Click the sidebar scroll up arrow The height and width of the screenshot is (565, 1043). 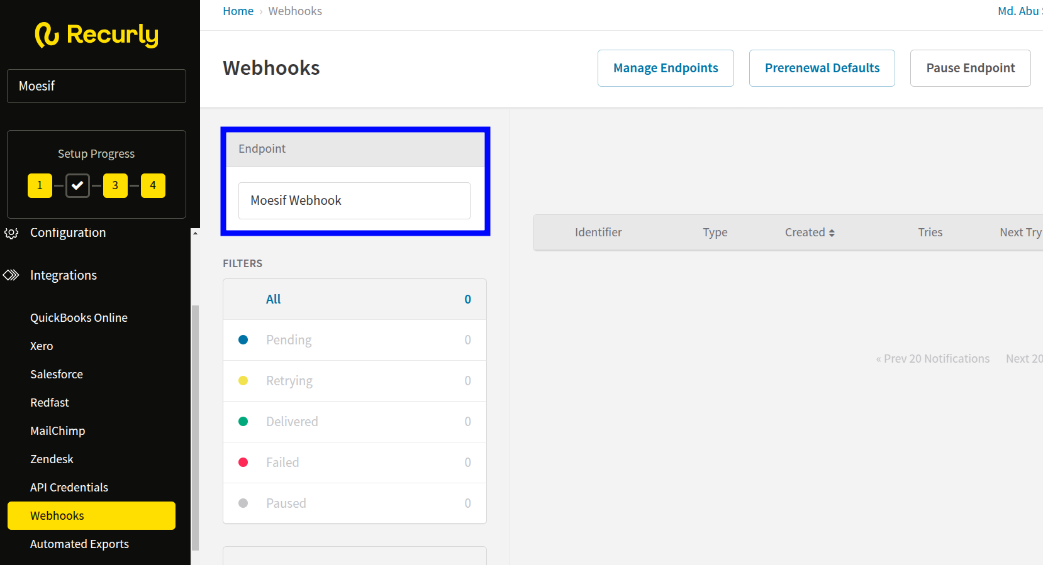click(195, 233)
